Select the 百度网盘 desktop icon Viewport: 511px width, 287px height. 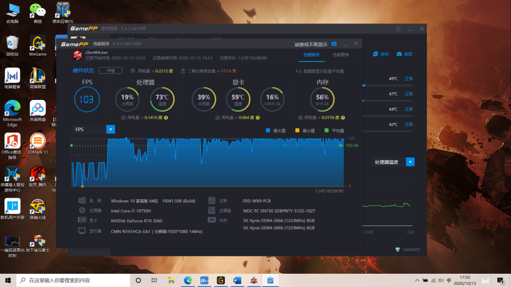(x=37, y=111)
